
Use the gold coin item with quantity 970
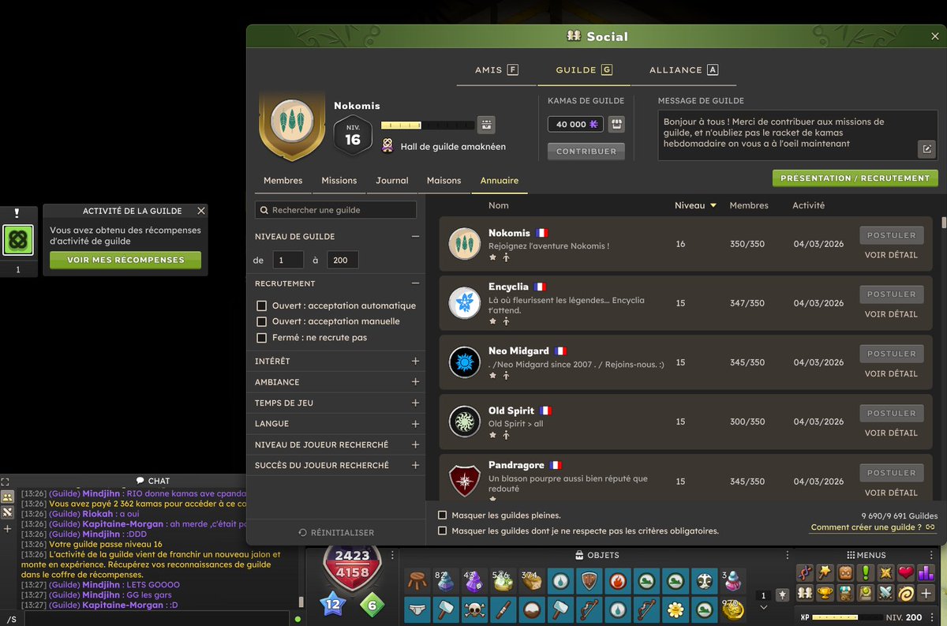tap(732, 610)
